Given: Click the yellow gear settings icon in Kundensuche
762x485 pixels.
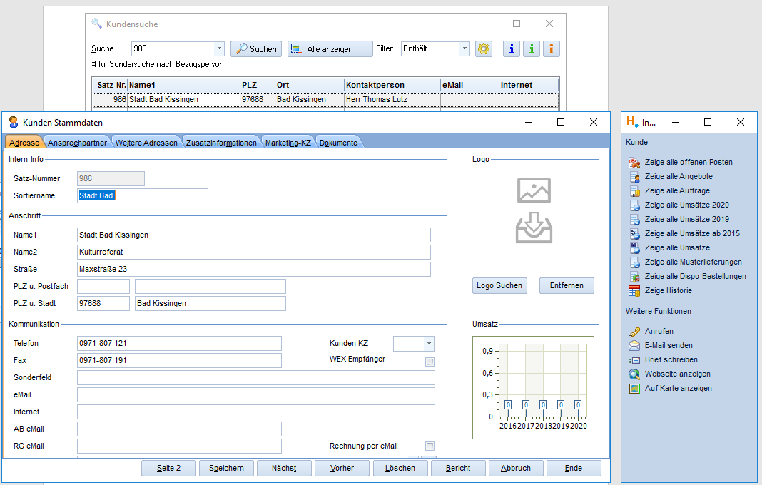Looking at the screenshot, I should pyautogui.click(x=484, y=48).
